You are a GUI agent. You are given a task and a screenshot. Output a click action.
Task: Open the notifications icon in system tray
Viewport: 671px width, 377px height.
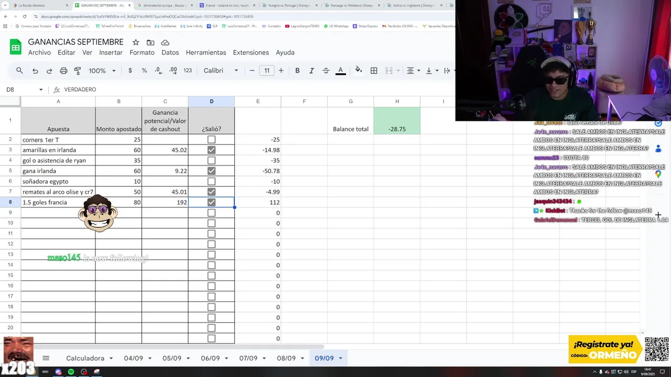click(x=663, y=372)
